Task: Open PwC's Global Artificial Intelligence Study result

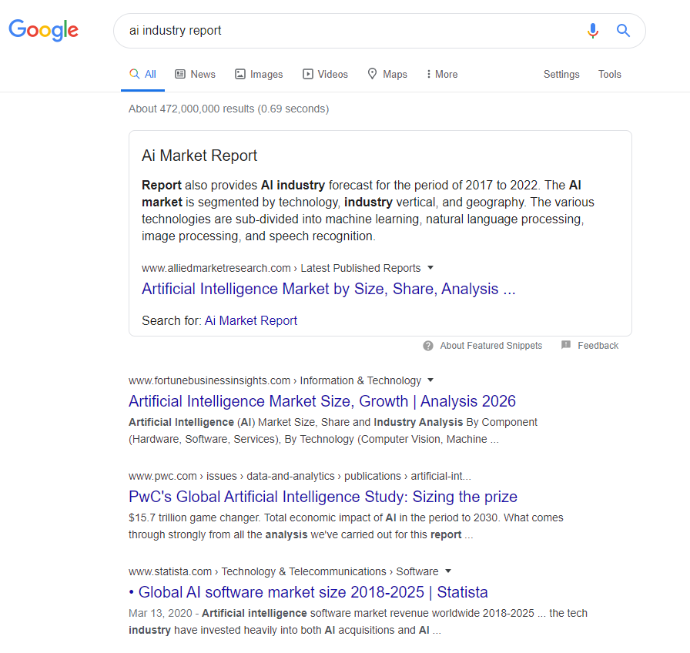Action: [x=323, y=497]
